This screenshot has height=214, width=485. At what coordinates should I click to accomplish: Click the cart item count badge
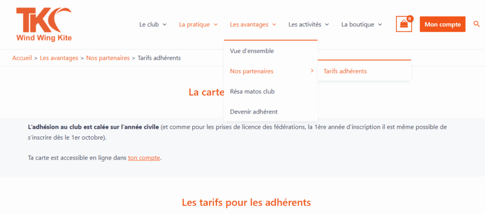click(x=410, y=18)
